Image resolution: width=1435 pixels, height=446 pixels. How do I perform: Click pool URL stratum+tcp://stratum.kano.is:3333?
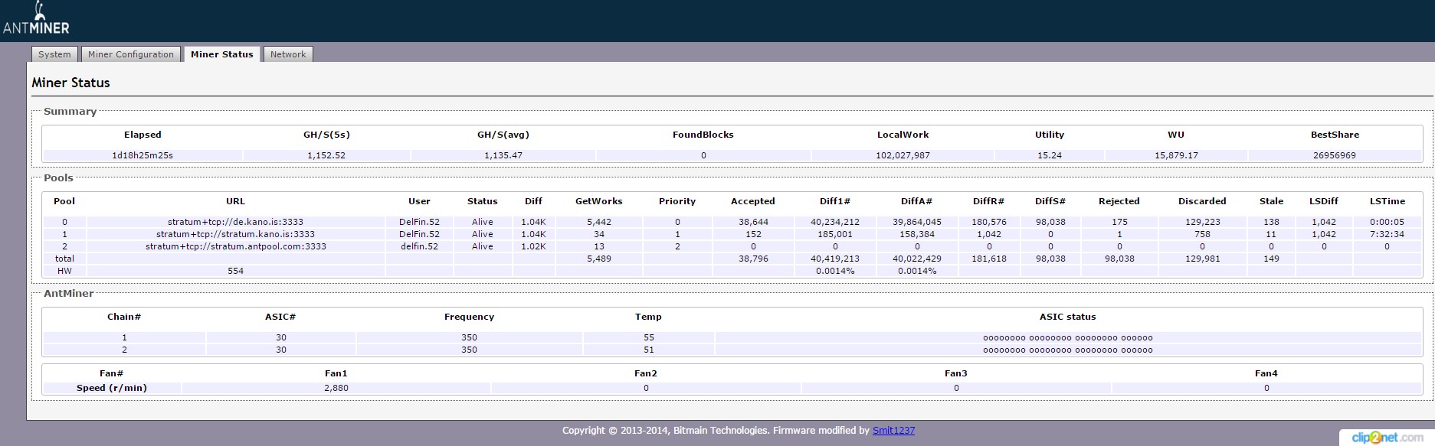[236, 234]
